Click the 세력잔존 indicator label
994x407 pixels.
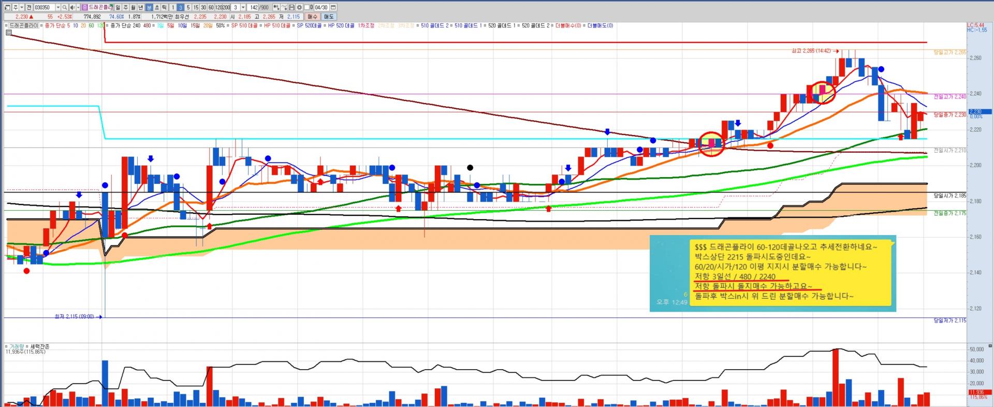pos(40,346)
